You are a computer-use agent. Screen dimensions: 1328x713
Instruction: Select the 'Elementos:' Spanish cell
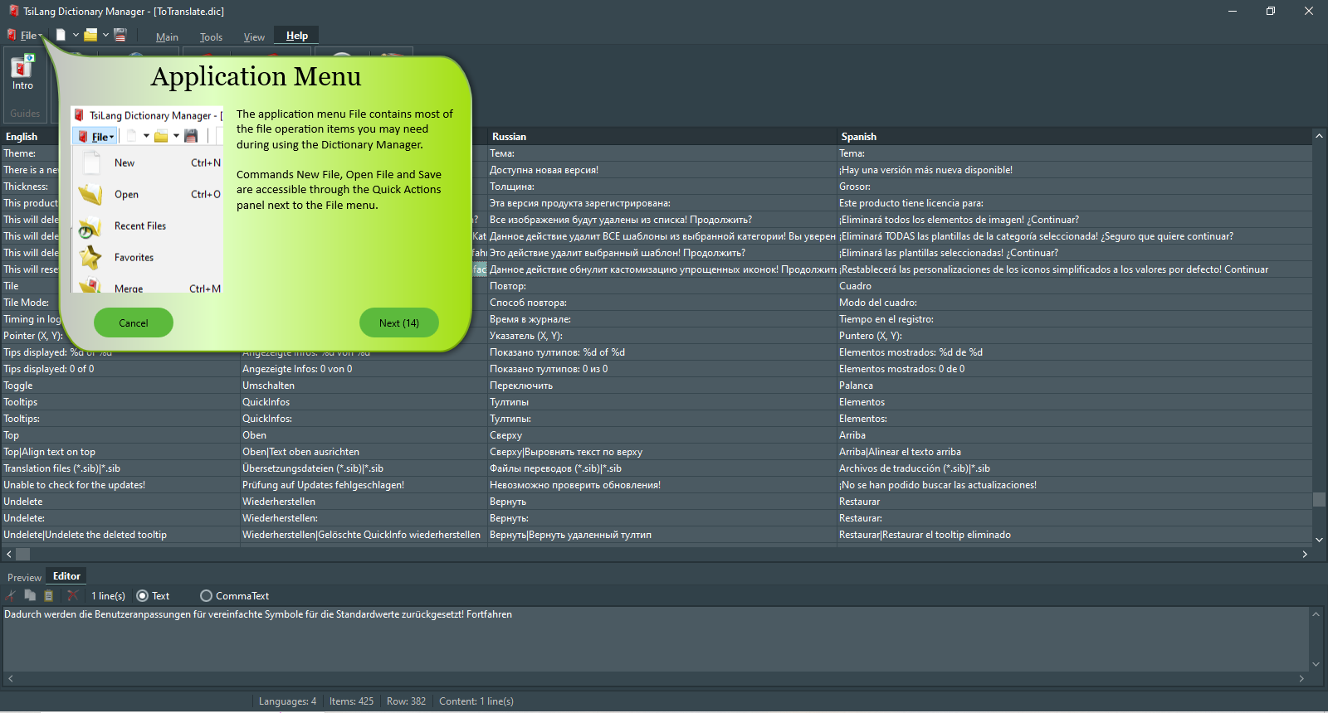pyautogui.click(x=1075, y=419)
